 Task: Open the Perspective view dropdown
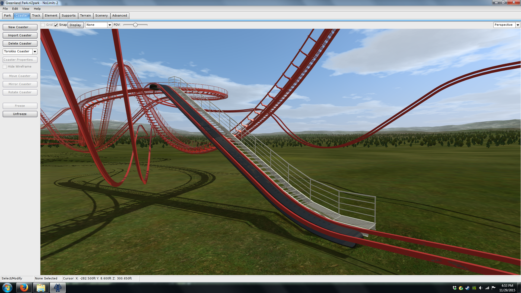click(x=518, y=25)
